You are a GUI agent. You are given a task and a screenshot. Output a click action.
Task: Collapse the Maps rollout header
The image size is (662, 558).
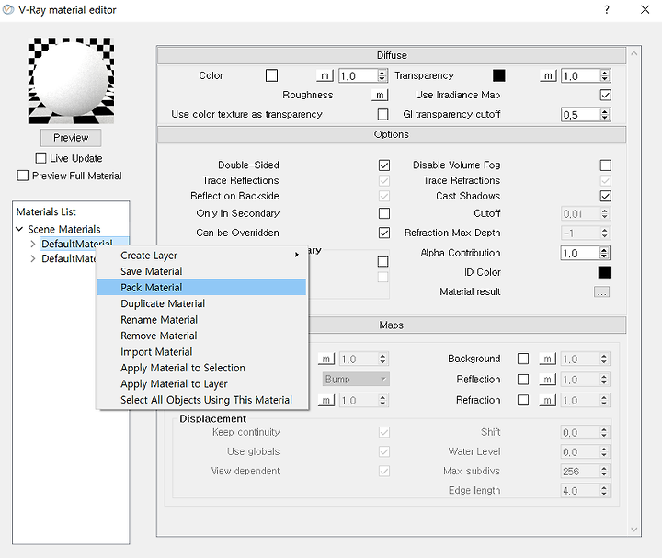pos(467,325)
